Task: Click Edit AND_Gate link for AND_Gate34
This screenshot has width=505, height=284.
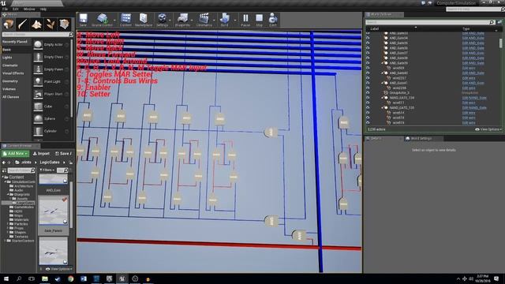Action: click(473, 38)
